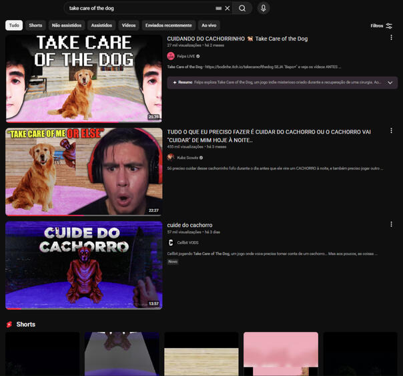Open Kubz Scouts channel avatar
The width and height of the screenshot is (403, 376).
pos(171,158)
